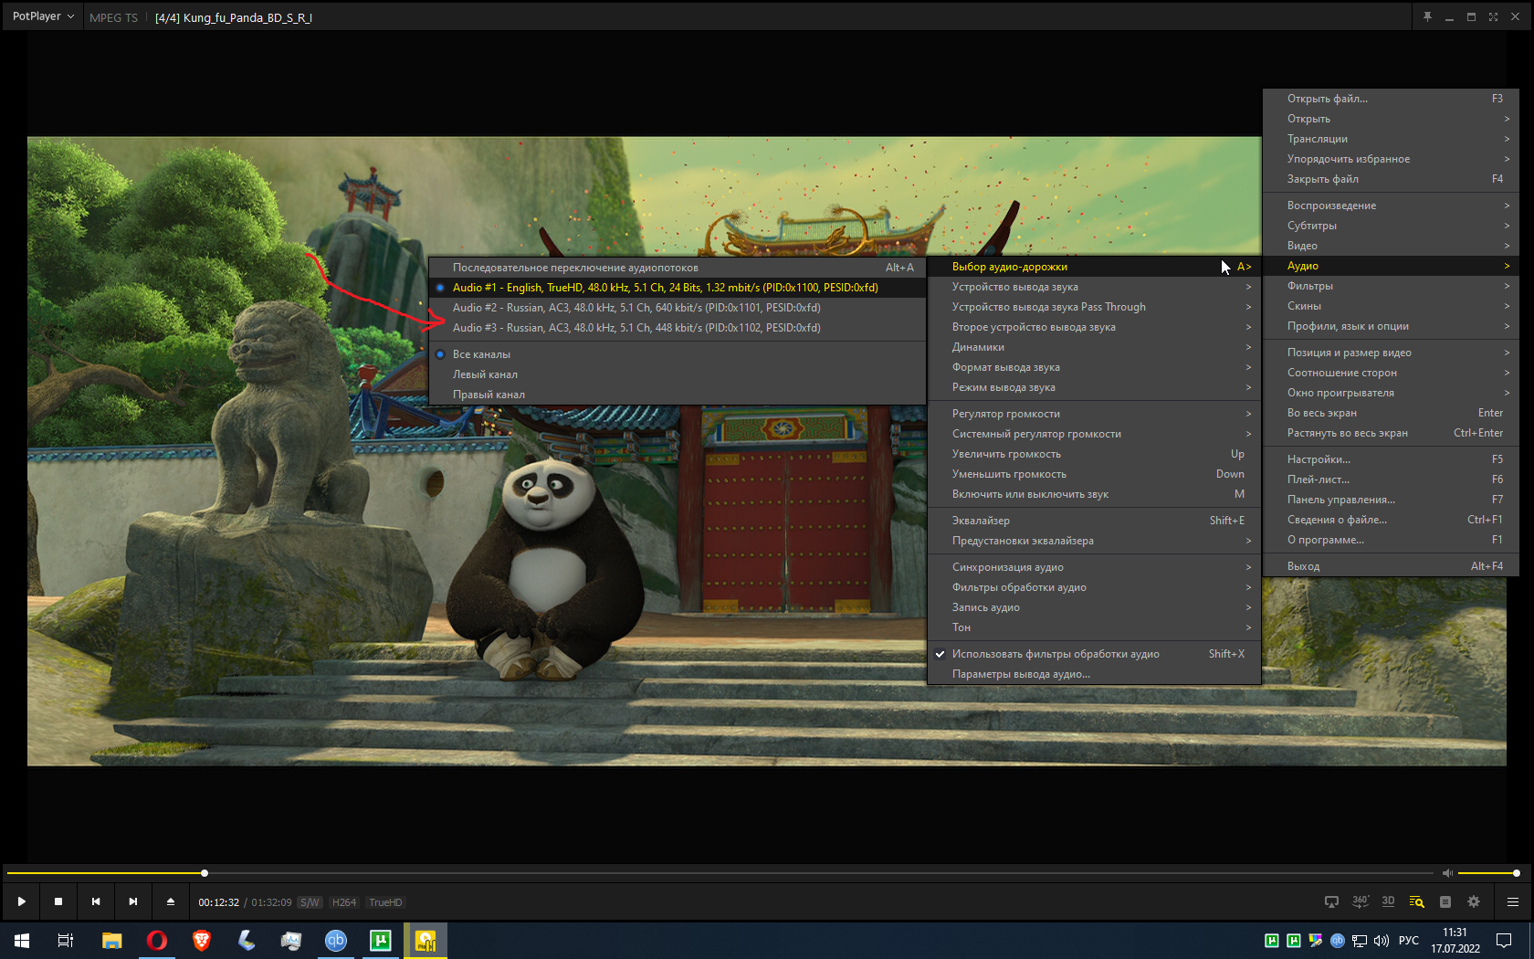Open 'Аудио' entry in main menu
The image size is (1534, 959).
tap(1391, 266)
